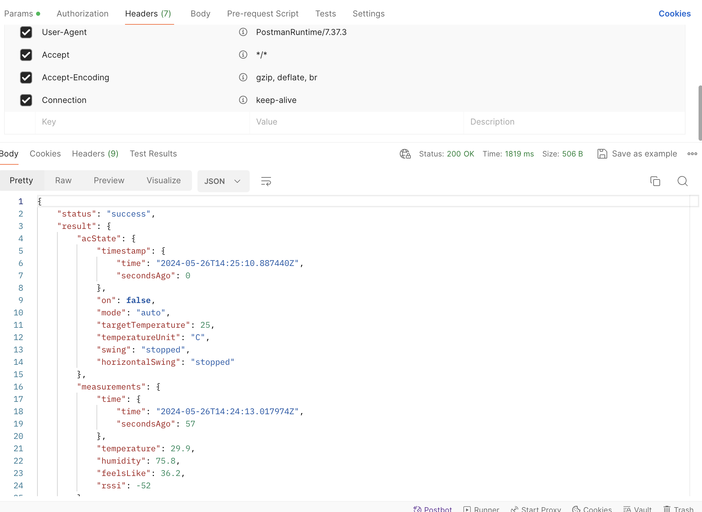This screenshot has height=512, width=702.
Task: Click the three-dot more options icon
Action: click(x=692, y=154)
